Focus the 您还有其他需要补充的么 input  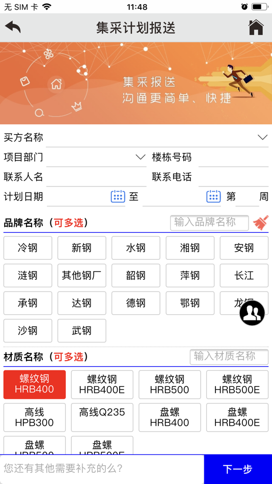tap(102, 469)
